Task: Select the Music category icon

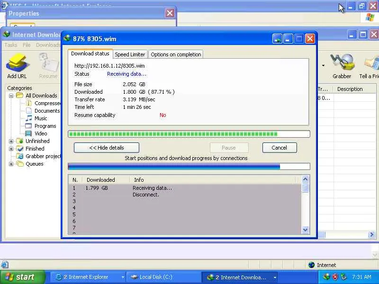Action: pos(28,118)
